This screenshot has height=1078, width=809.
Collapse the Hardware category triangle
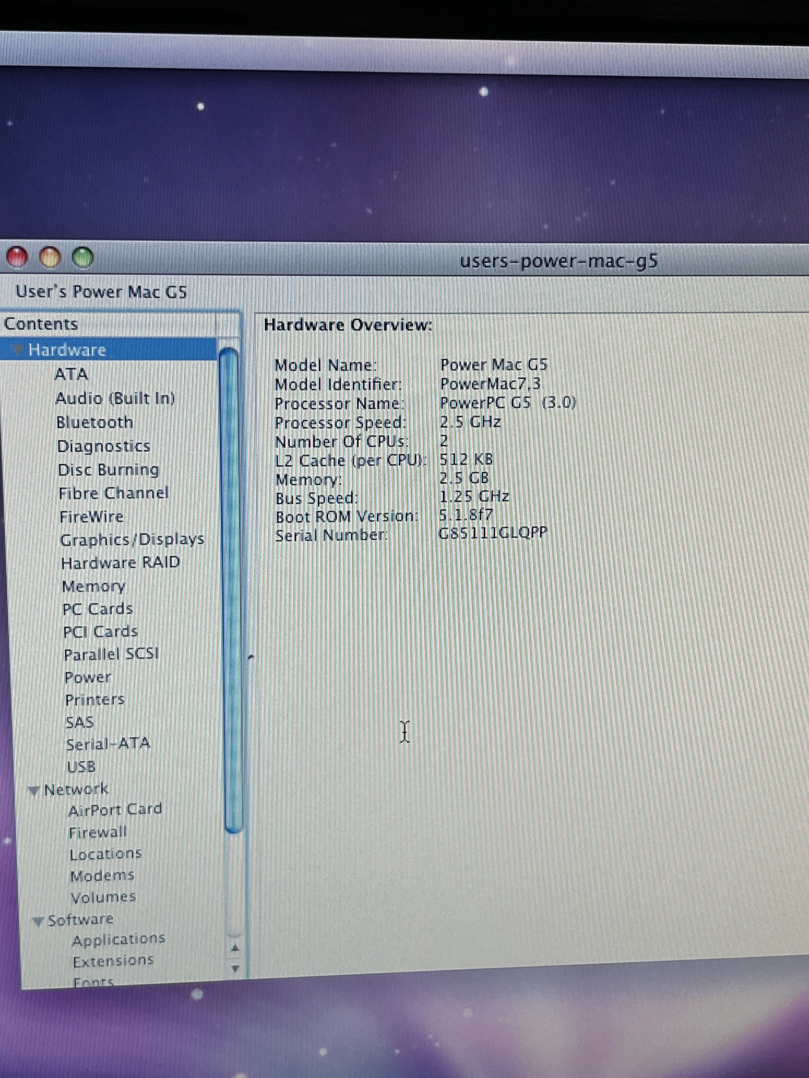(x=18, y=350)
